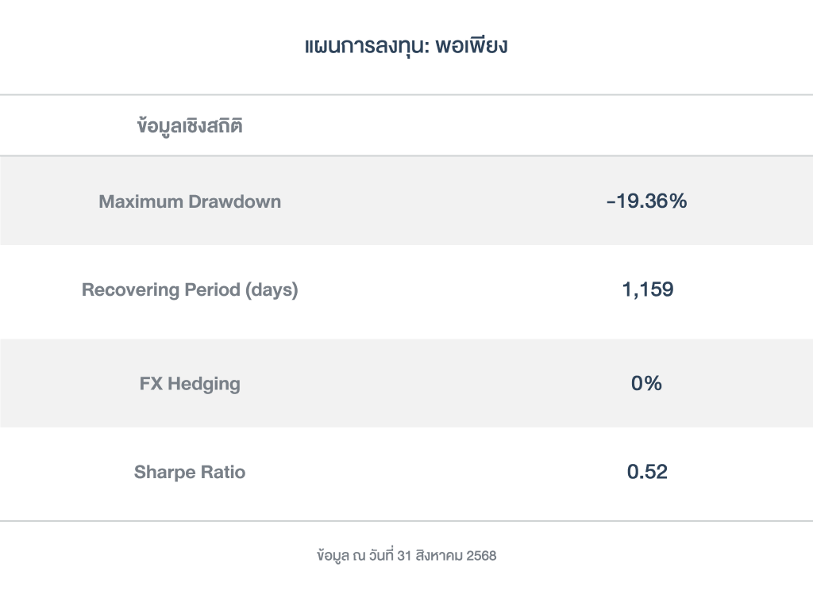Viewport: 813px width, 590px height.
Task: Select the 0.52 Sharpe ratio value
Action: click(x=647, y=473)
